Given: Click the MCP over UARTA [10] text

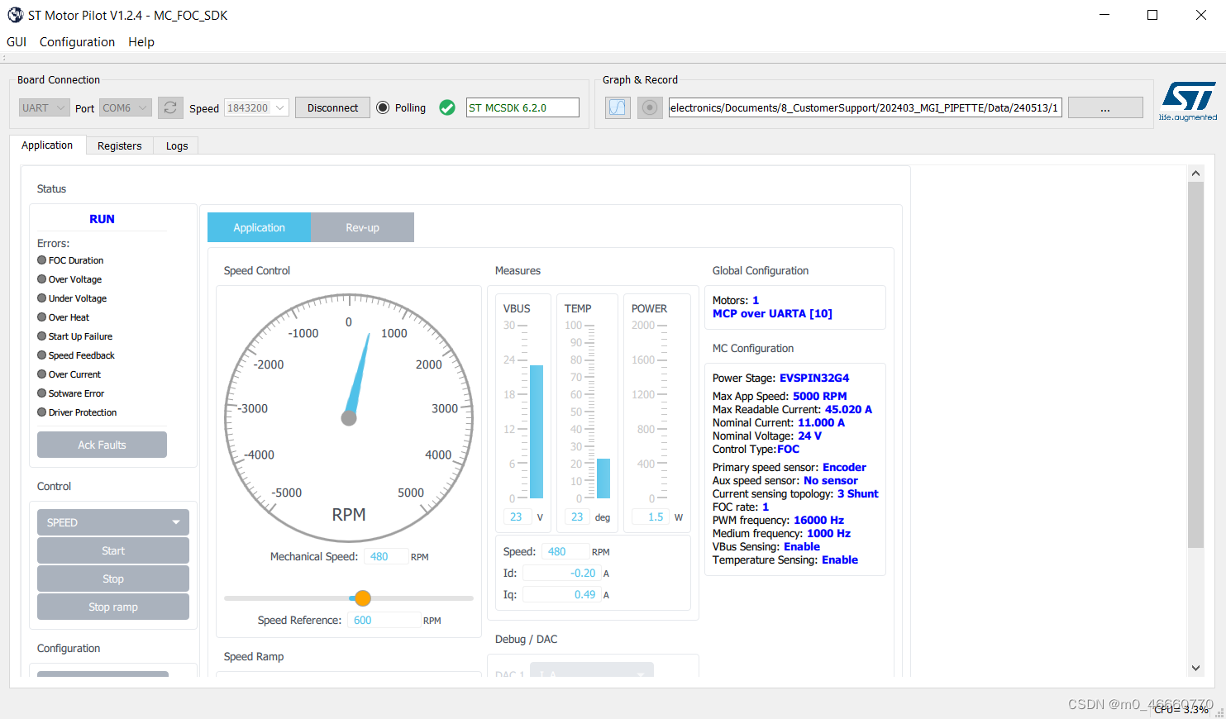Looking at the screenshot, I should [772, 313].
